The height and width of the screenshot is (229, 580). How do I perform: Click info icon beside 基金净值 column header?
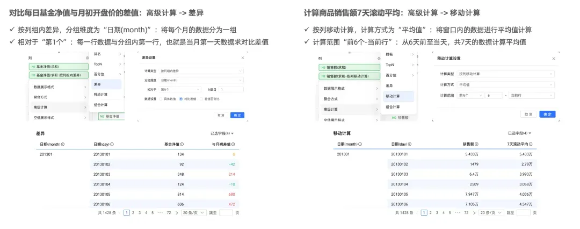(182, 144)
